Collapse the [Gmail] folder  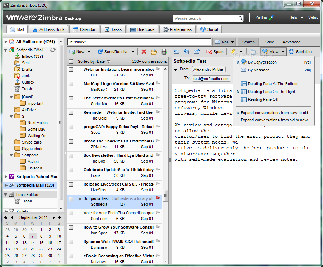tap(11, 97)
